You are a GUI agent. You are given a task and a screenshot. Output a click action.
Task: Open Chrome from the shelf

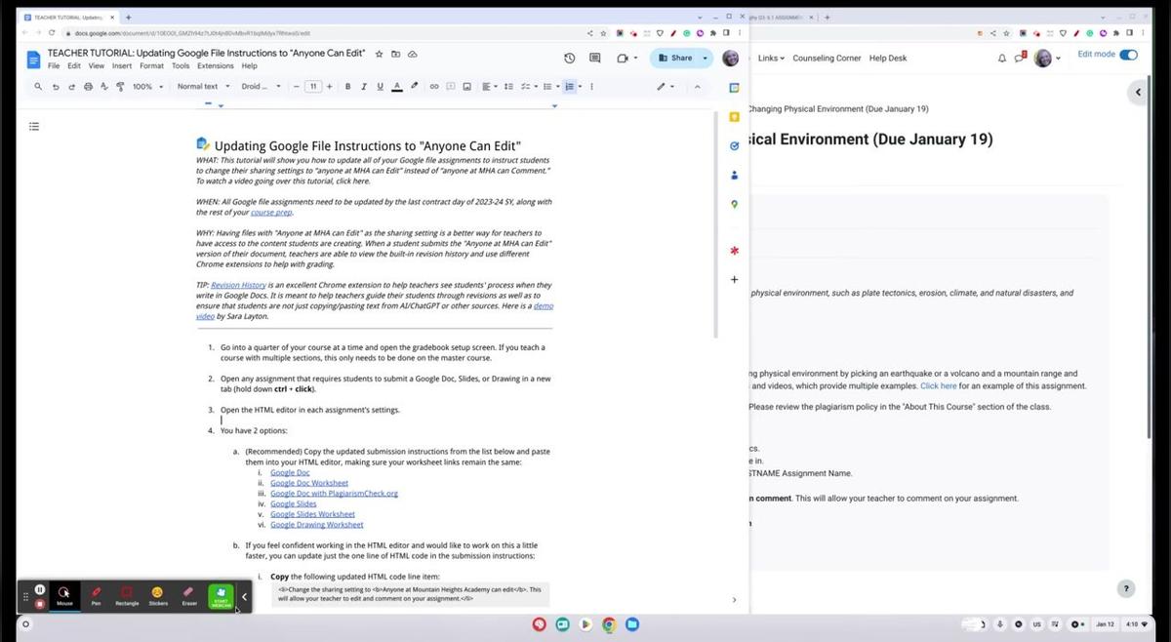[608, 624]
